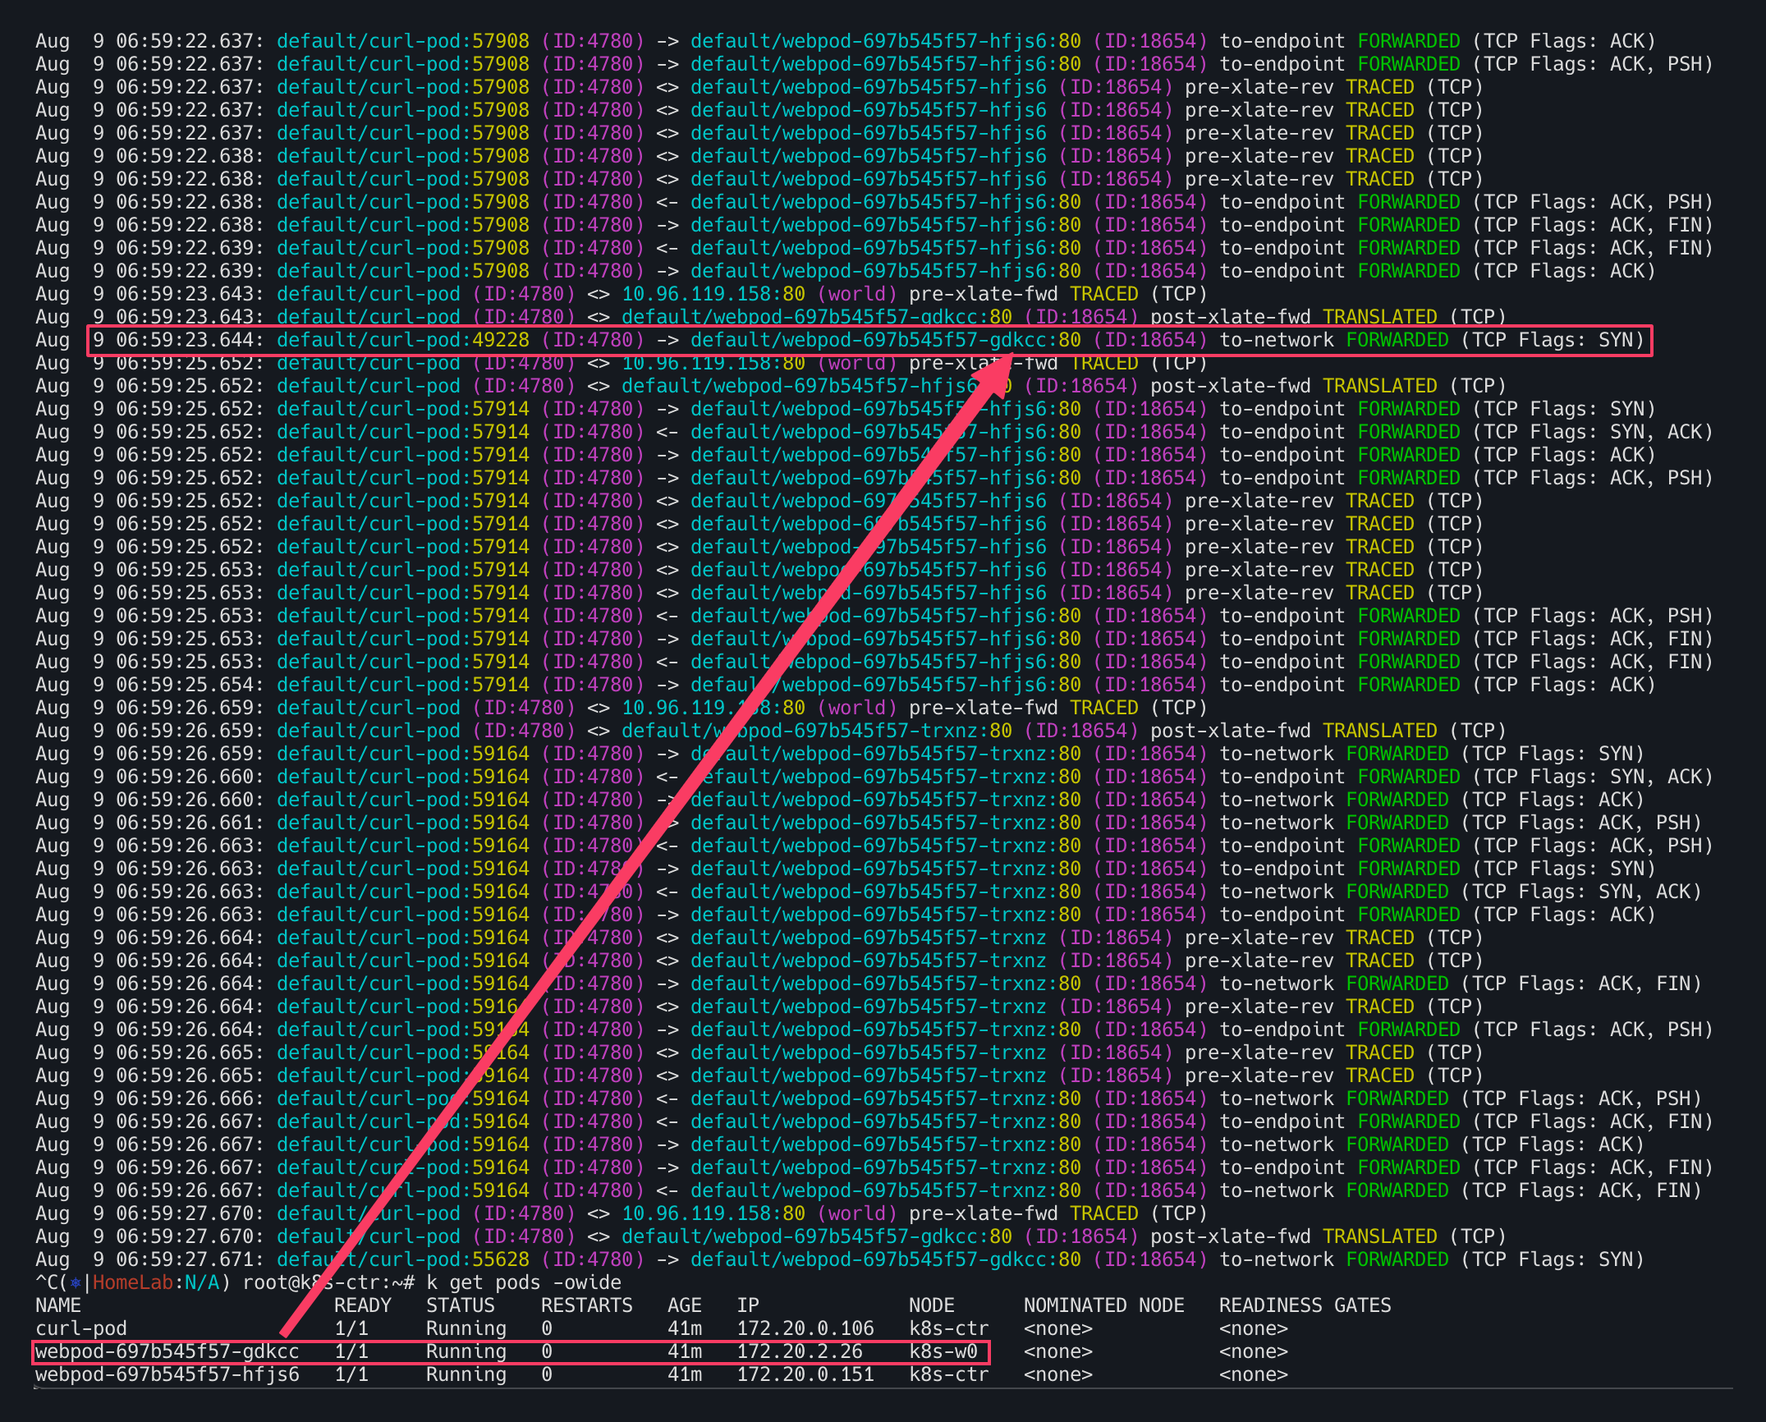Click source port 49228 in highlighted log line
The height and width of the screenshot is (1422, 1766).
[x=501, y=340]
